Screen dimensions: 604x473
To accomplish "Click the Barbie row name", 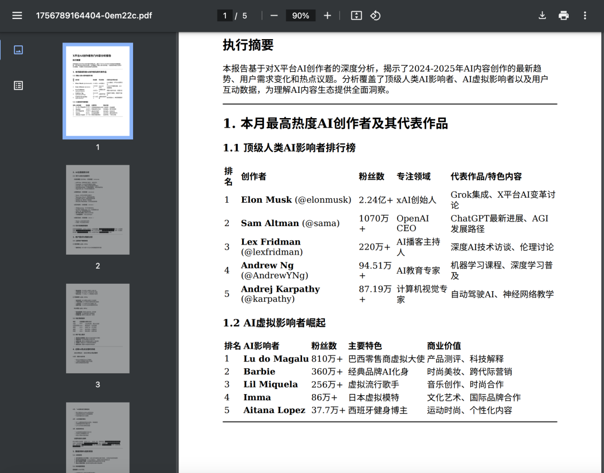I will 259,372.
